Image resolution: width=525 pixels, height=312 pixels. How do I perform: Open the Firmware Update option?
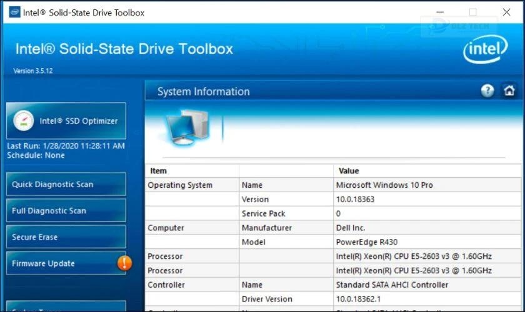coord(66,263)
